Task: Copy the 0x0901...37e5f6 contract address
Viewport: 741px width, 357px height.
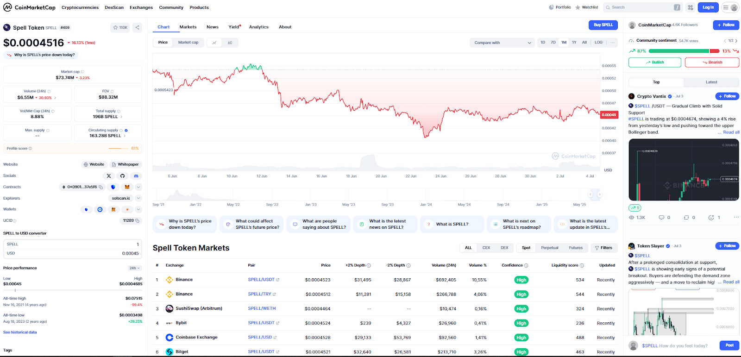Action: point(100,187)
